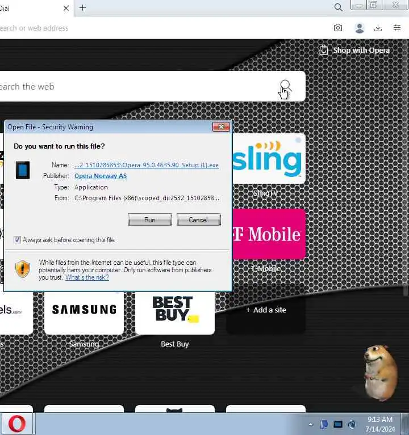Open the taskbar clock showing 9:13 AM
Image resolution: width=409 pixels, height=435 pixels.
(380, 424)
